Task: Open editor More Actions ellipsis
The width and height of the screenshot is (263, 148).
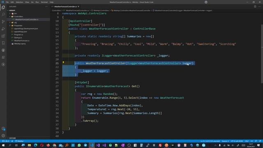Action: tap(259, 7)
